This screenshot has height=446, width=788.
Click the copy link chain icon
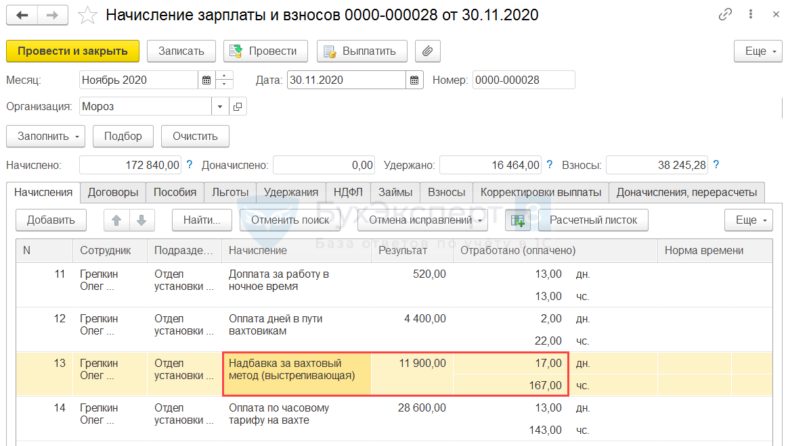tap(724, 15)
